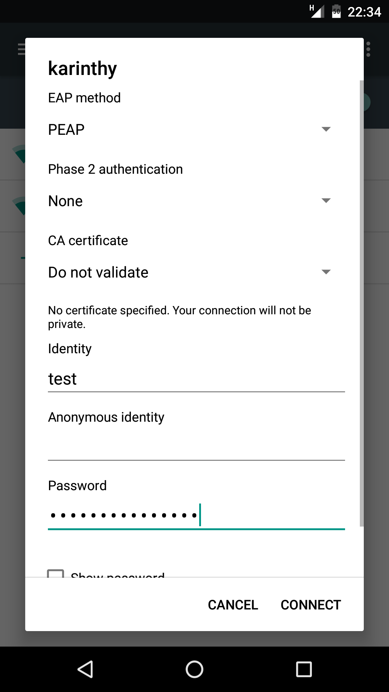This screenshot has height=692, width=389.
Task: Tap the battery icon in status bar
Action: [336, 12]
